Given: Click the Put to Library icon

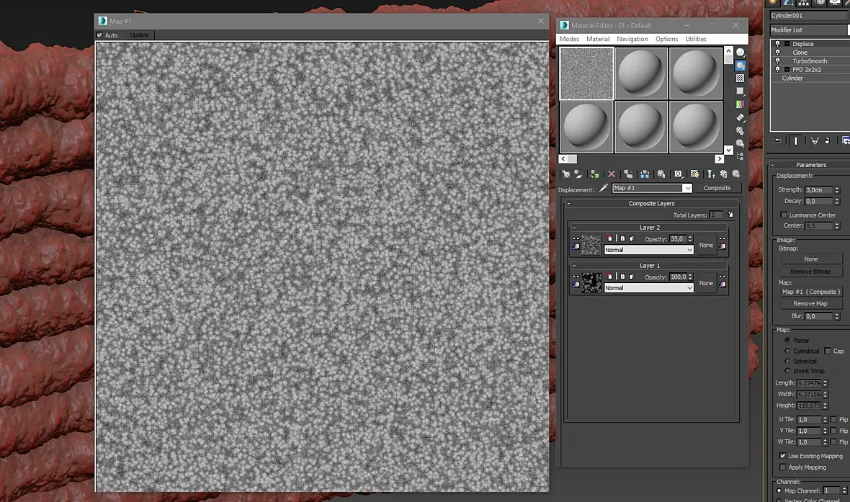Looking at the screenshot, I should [661, 174].
